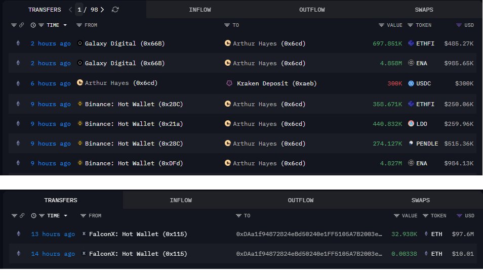Switch to upper OUTFLOW tab
483x278 pixels.
point(312,10)
